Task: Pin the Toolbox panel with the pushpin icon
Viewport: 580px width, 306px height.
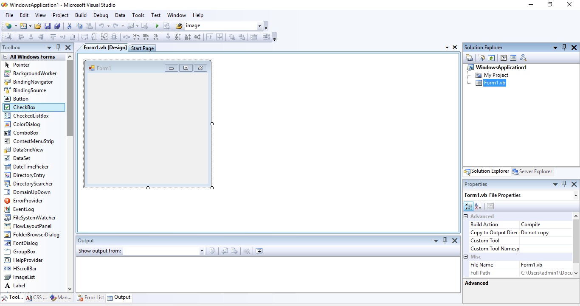Action: (59, 48)
